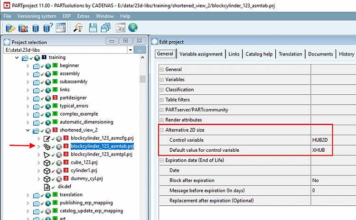Expand the General property section
The image size is (356, 220).
click(x=161, y=70)
